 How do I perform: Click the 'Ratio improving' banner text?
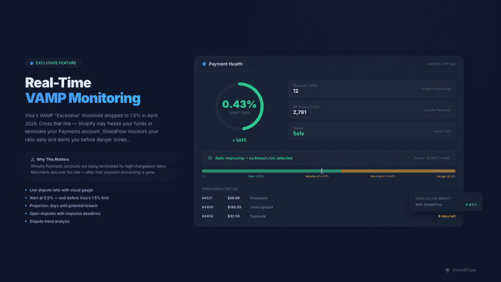coord(254,158)
